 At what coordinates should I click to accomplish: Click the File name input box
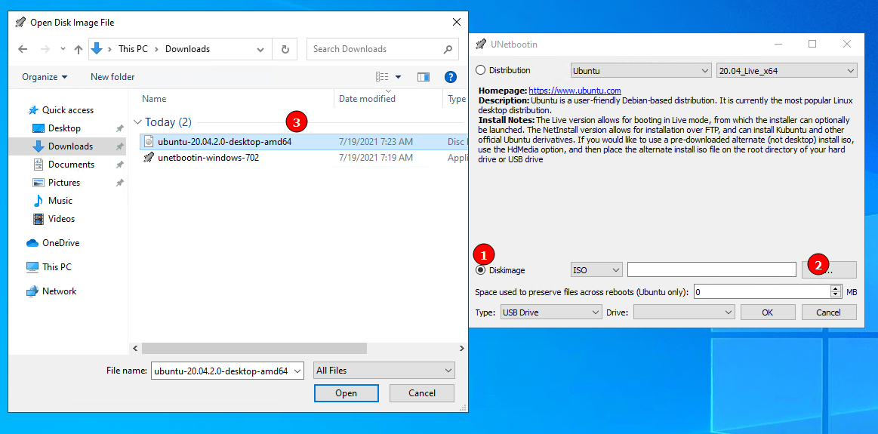click(221, 371)
